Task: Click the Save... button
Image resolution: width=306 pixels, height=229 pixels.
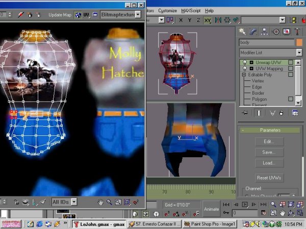Action: point(269,152)
